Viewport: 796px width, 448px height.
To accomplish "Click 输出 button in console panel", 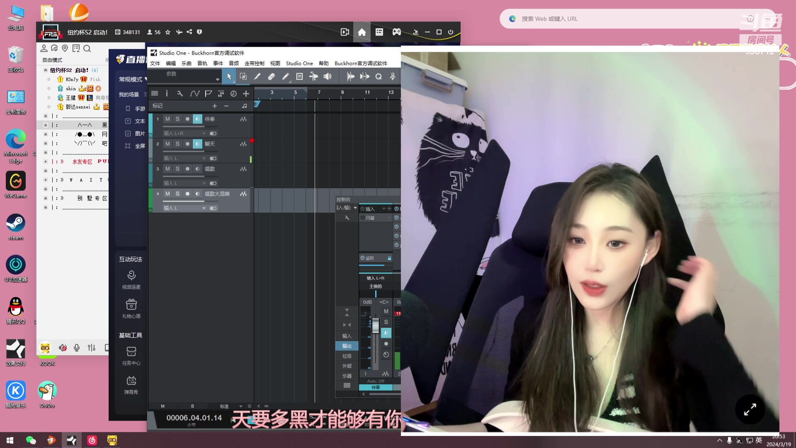I will (x=347, y=346).
